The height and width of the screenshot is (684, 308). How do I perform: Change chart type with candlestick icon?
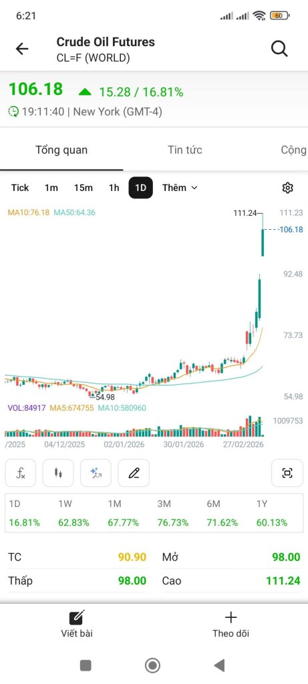click(58, 473)
